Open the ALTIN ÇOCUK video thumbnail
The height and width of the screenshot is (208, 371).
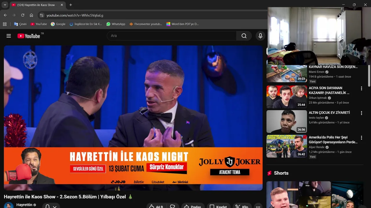pos(287,121)
